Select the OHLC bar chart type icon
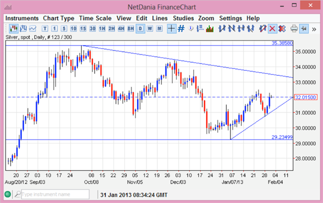Viewport: 323px width, 203px height. click(23, 28)
